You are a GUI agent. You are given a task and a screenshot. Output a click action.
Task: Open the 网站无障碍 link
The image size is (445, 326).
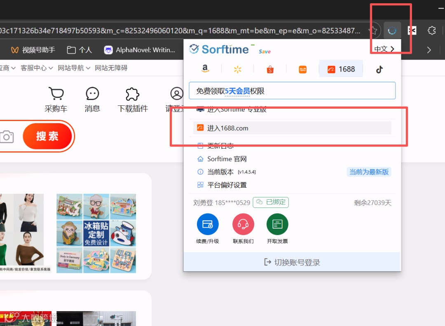point(111,68)
